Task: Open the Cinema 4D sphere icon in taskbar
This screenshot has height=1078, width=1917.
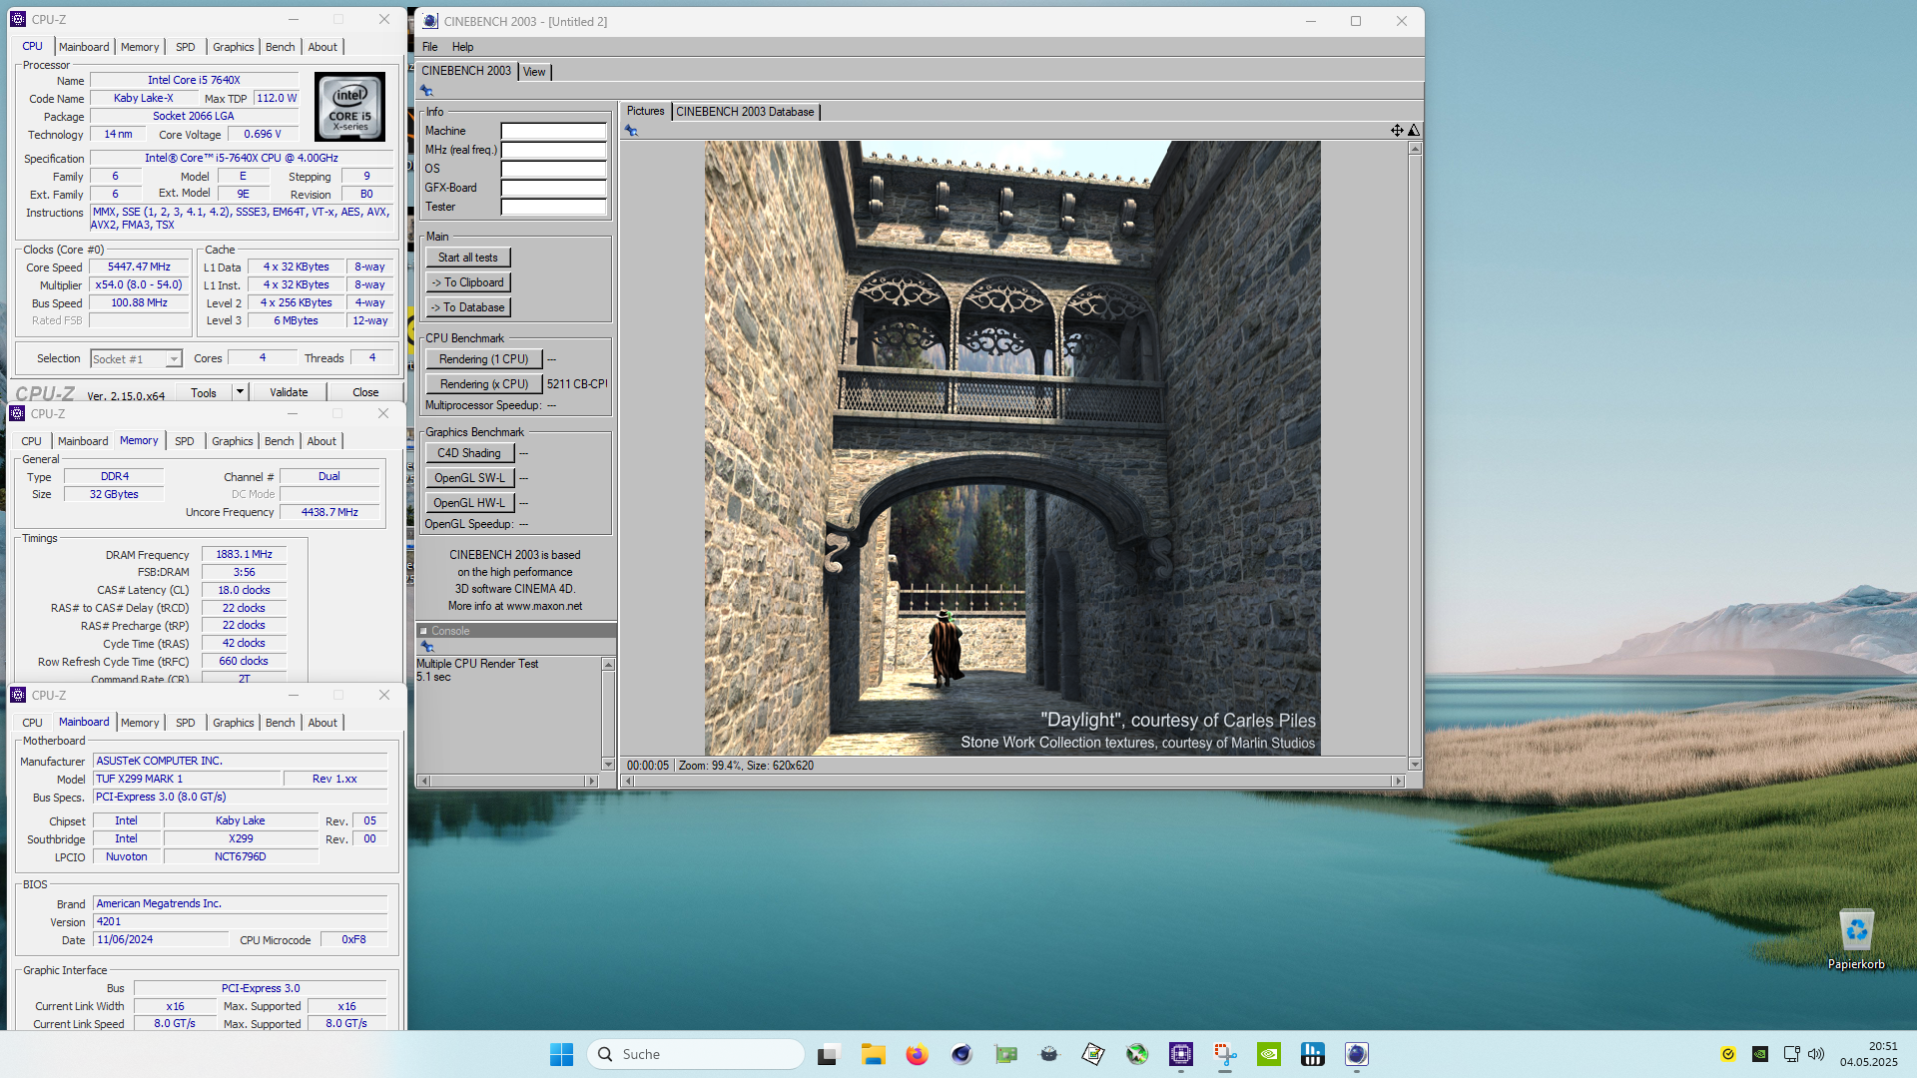Action: click(960, 1054)
